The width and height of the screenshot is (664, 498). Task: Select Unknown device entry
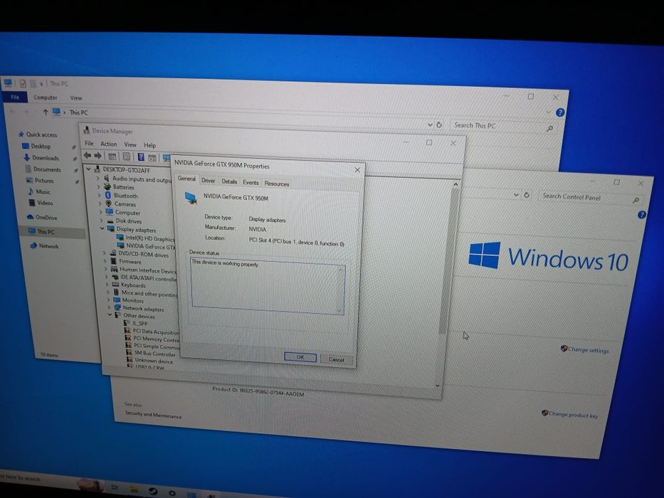(154, 361)
